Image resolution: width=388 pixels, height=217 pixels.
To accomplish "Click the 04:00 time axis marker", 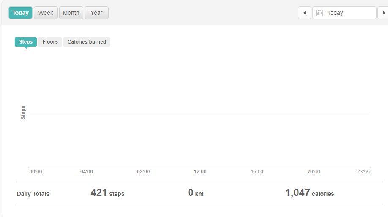I will [x=87, y=172].
